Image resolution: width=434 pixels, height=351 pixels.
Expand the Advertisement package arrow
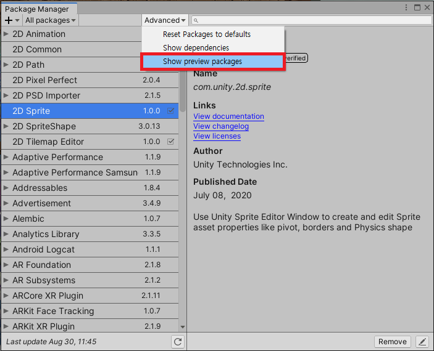(x=6, y=203)
